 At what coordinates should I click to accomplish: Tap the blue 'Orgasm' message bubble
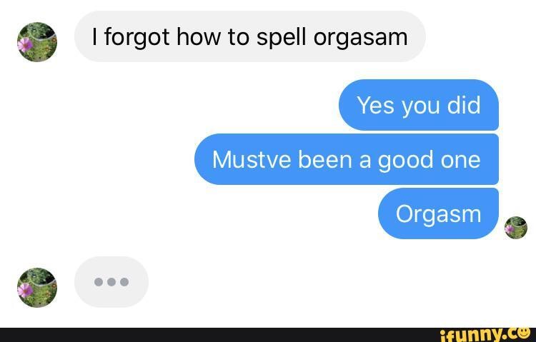coord(438,213)
